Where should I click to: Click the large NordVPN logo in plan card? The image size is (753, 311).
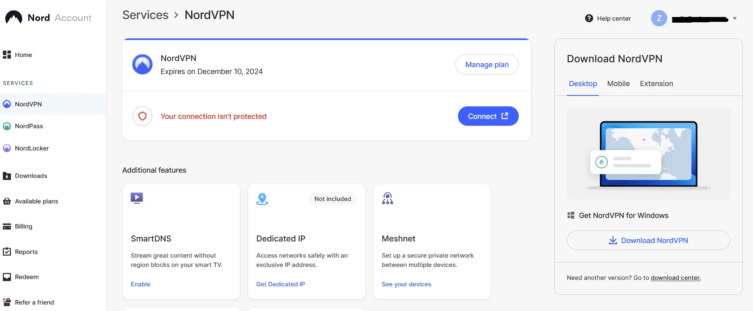(142, 64)
